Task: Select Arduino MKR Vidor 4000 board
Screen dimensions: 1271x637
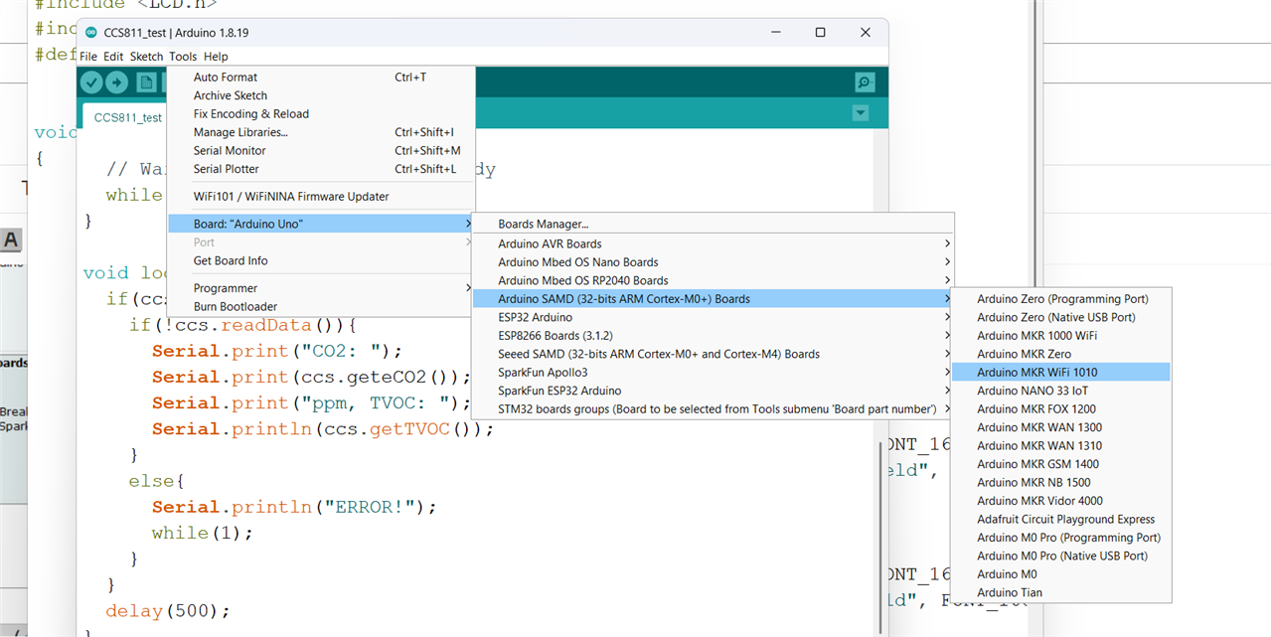Action: tap(1061, 501)
